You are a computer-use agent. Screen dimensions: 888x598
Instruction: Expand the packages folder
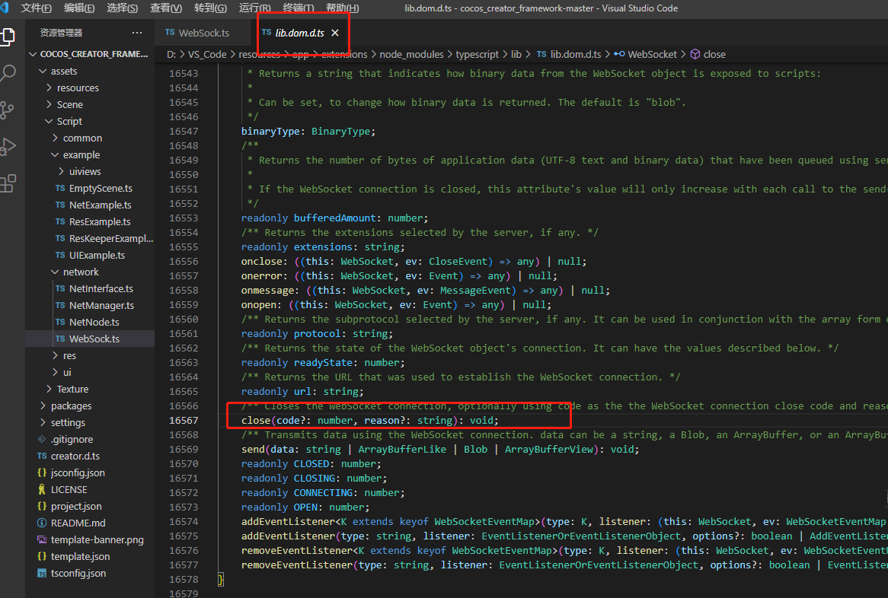point(43,406)
